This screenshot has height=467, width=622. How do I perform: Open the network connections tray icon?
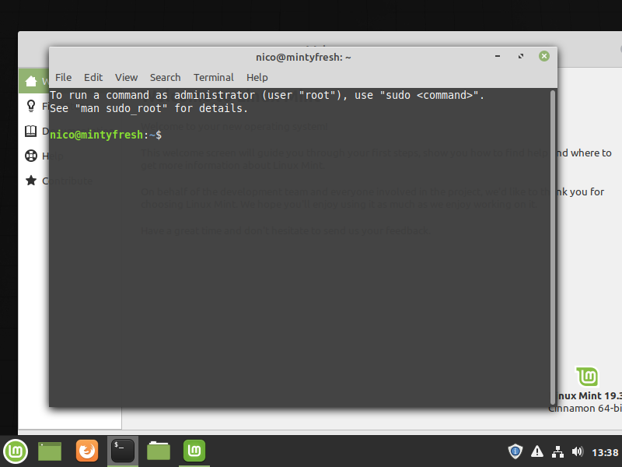[557, 451]
